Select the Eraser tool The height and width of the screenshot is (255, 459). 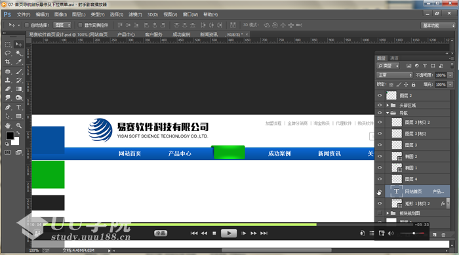8,89
